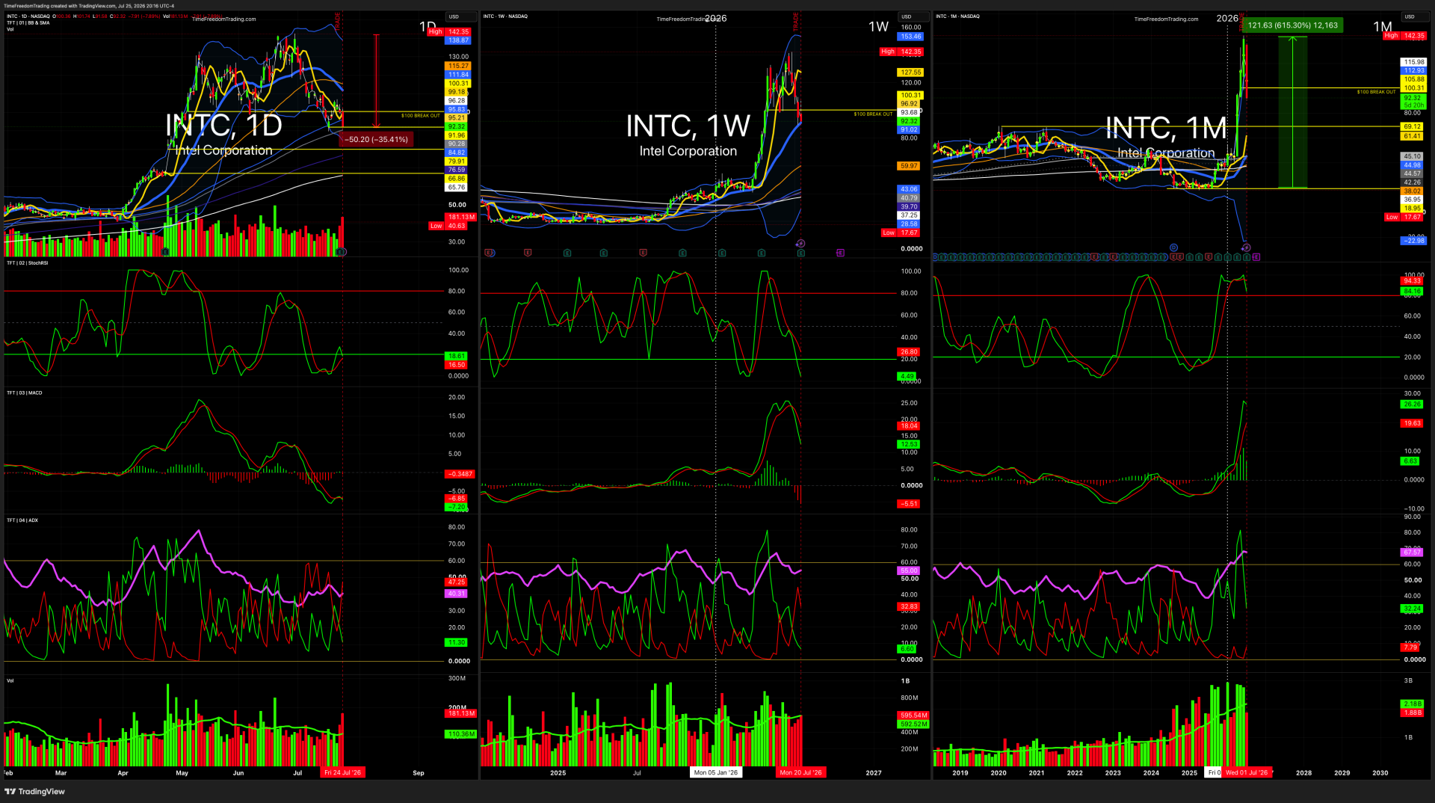Click the 38.02 price label on monthly chart
1435x803 pixels.
pyautogui.click(x=1413, y=191)
